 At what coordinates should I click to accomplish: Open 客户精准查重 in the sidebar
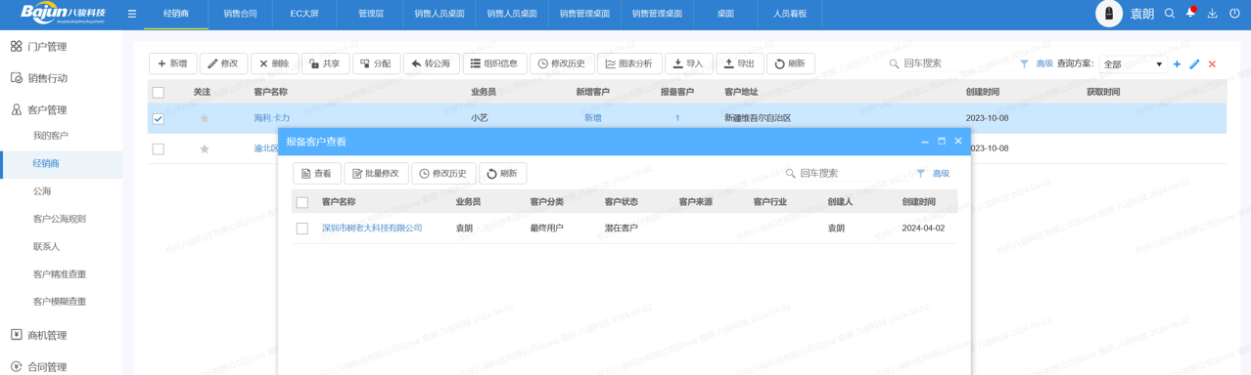60,274
